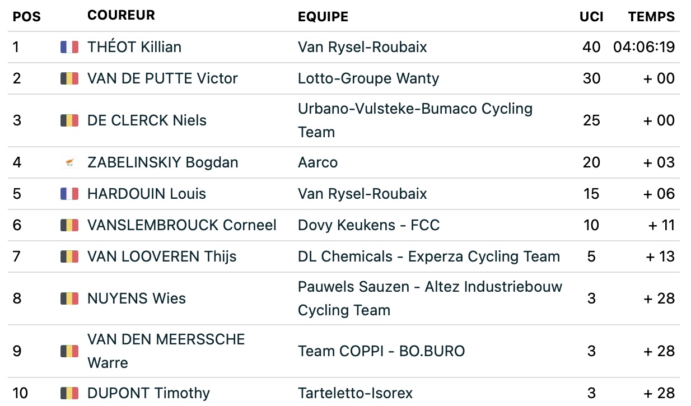
Task: Open Urbano-Vulsteke-Bumaco Cycling Team link
Action: (x=415, y=120)
